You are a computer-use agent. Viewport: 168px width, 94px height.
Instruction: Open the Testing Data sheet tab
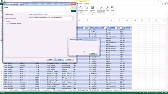pyautogui.click(x=94, y=90)
